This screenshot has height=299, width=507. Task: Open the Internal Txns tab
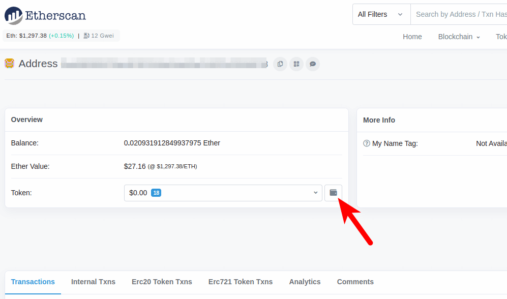click(x=93, y=282)
